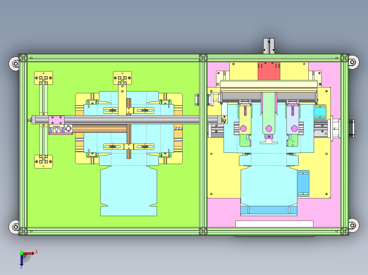Pick the magenta knob on left yellow arm
Viewport: 368px width, 275px height.
pos(243,129)
